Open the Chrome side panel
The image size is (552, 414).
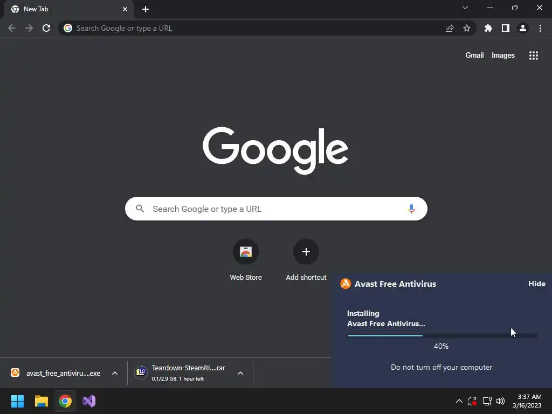(506, 28)
